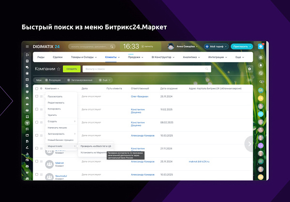Tick the checkbox for the 08.02.2025 row
This screenshot has height=202, width=290.
[x=37, y=122]
